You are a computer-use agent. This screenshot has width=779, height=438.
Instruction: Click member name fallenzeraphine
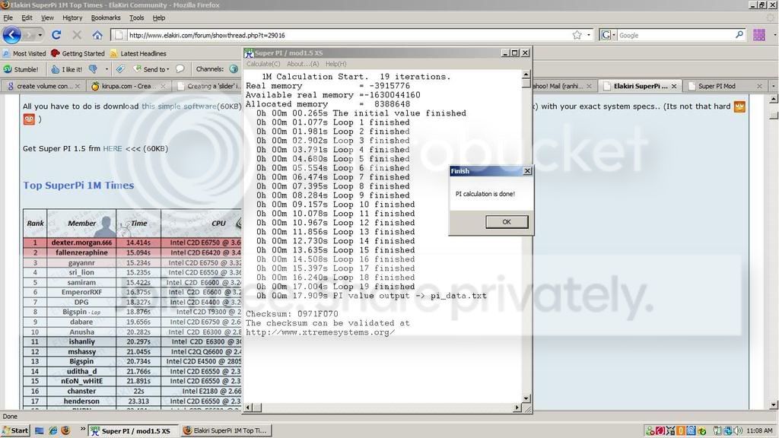coord(81,252)
